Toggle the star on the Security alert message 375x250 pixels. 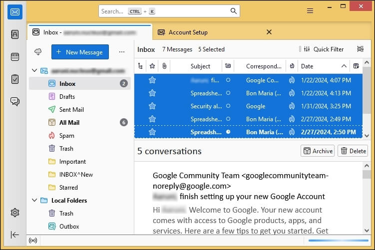pos(152,106)
